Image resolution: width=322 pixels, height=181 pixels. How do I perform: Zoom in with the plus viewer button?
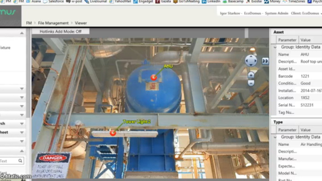[x=251, y=75]
